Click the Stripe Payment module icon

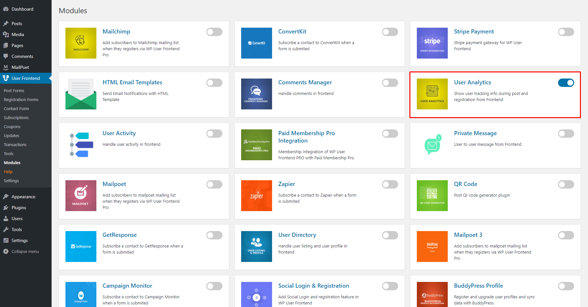point(432,43)
